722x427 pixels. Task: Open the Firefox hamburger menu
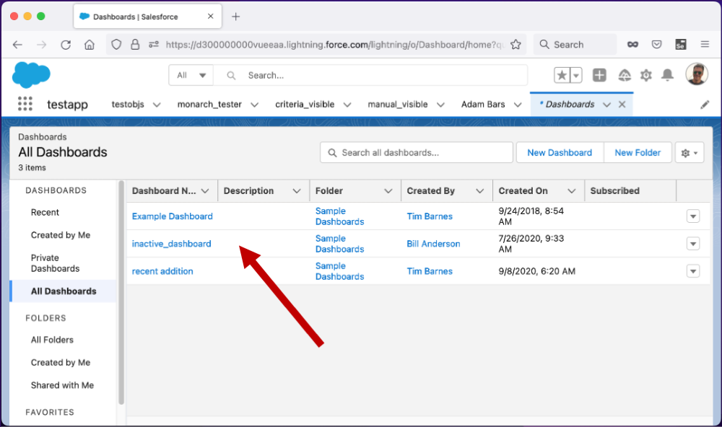tap(705, 45)
